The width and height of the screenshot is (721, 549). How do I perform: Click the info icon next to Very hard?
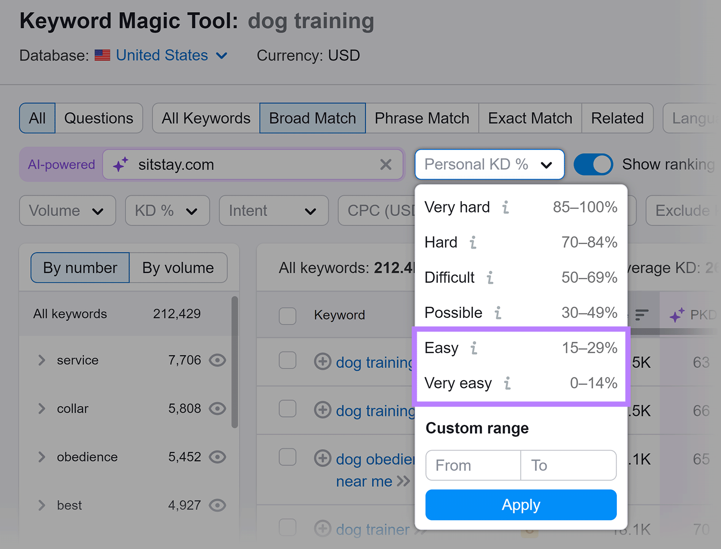pyautogui.click(x=506, y=207)
